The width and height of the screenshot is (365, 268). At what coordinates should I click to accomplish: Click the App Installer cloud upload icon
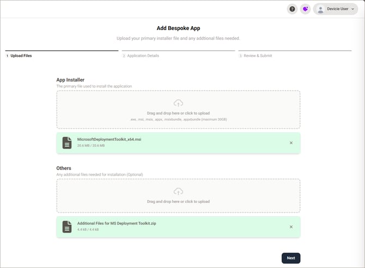pyautogui.click(x=178, y=103)
